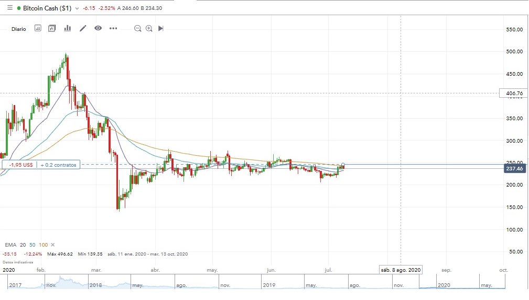Click 2017 in the overview navigator strip
This screenshot has width=529, height=300.
pyautogui.click(x=15, y=285)
